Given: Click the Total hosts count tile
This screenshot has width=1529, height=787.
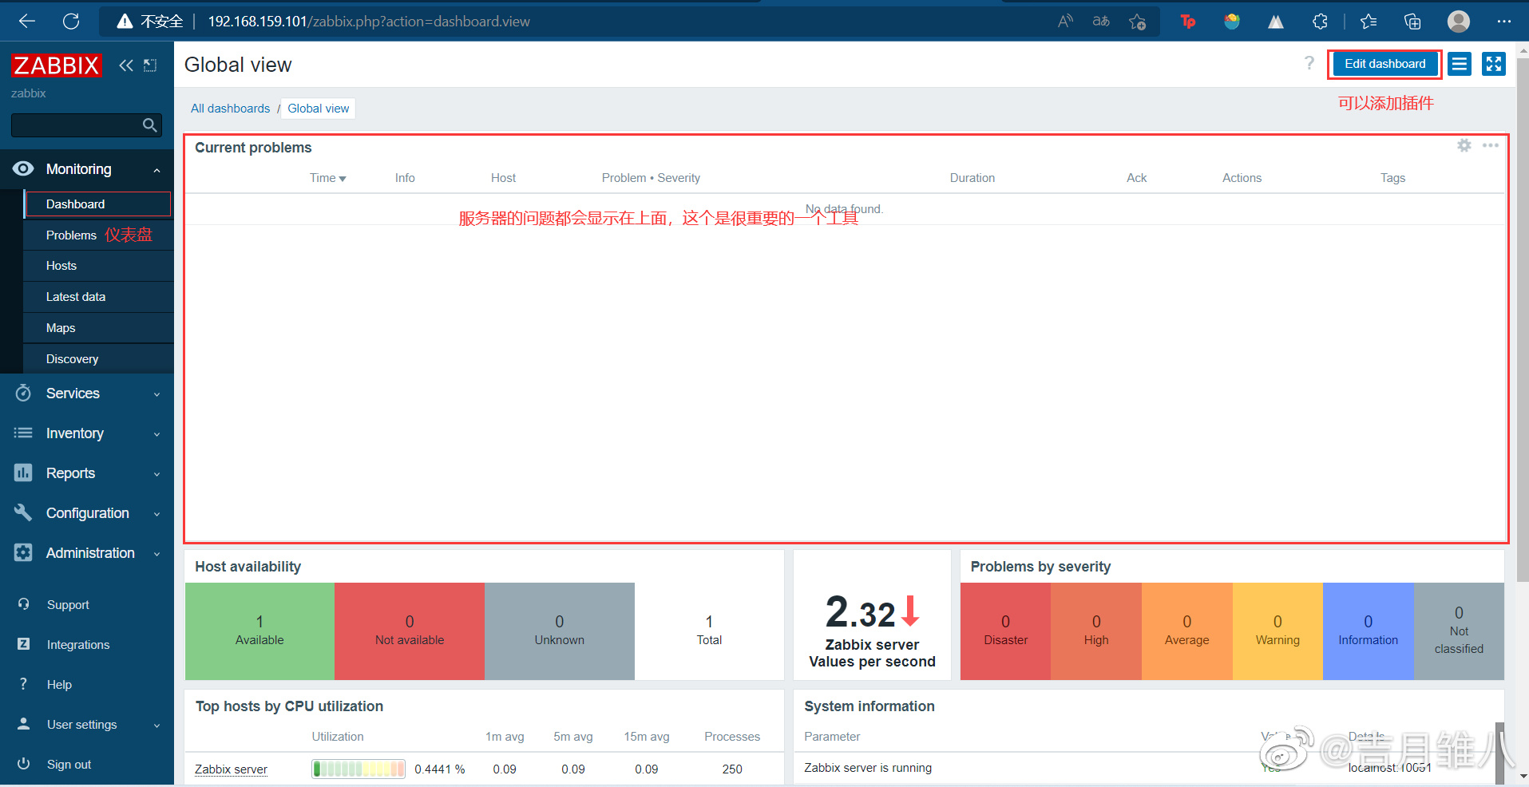Looking at the screenshot, I should (709, 631).
